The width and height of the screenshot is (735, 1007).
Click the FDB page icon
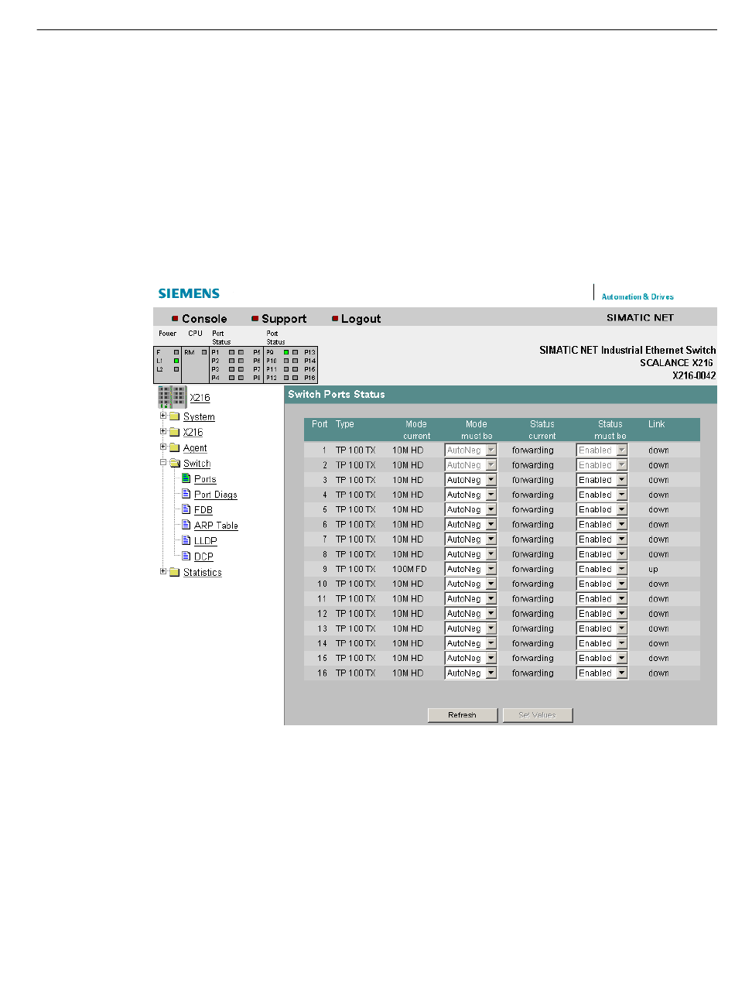pyautogui.click(x=186, y=509)
